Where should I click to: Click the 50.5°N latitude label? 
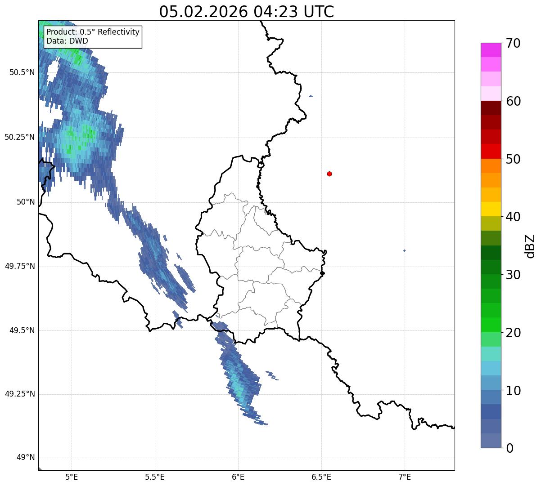(x=22, y=72)
